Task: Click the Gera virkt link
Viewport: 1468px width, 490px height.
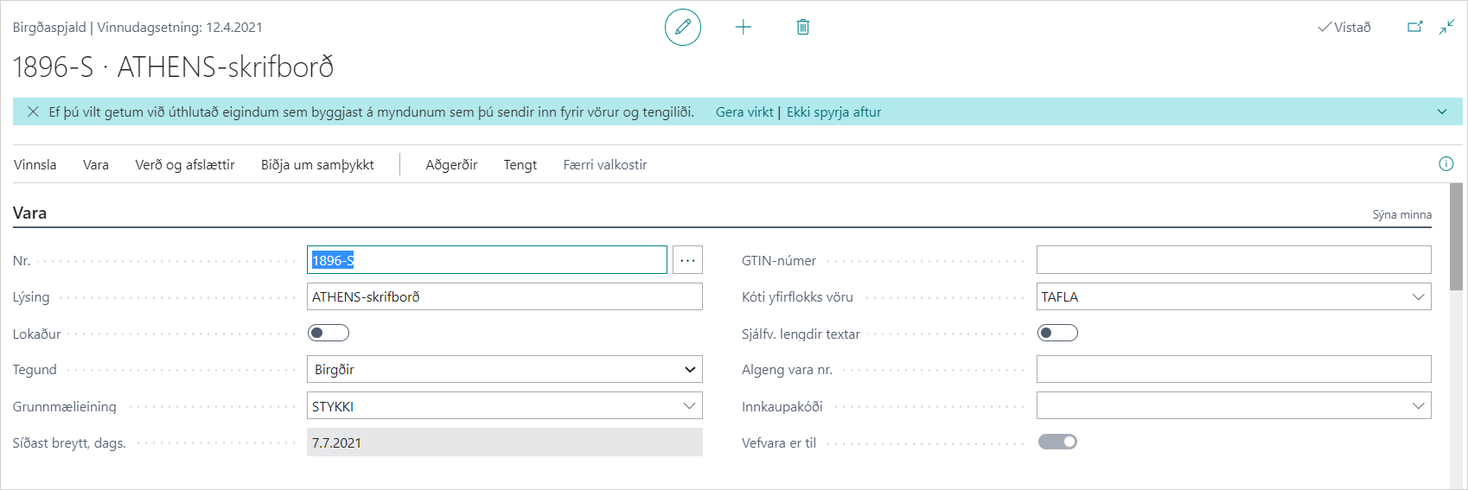Action: (x=744, y=111)
